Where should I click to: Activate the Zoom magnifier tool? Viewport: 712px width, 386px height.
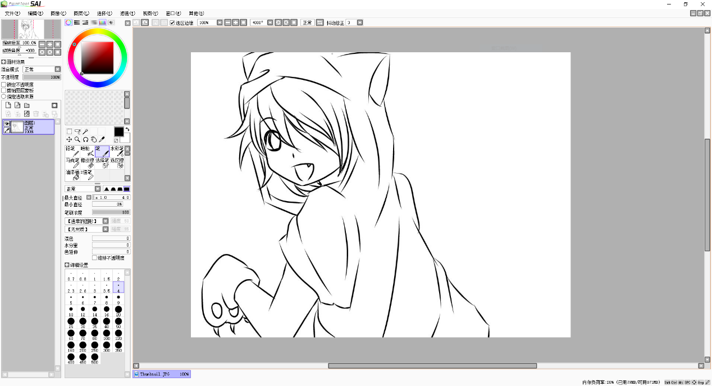(77, 139)
